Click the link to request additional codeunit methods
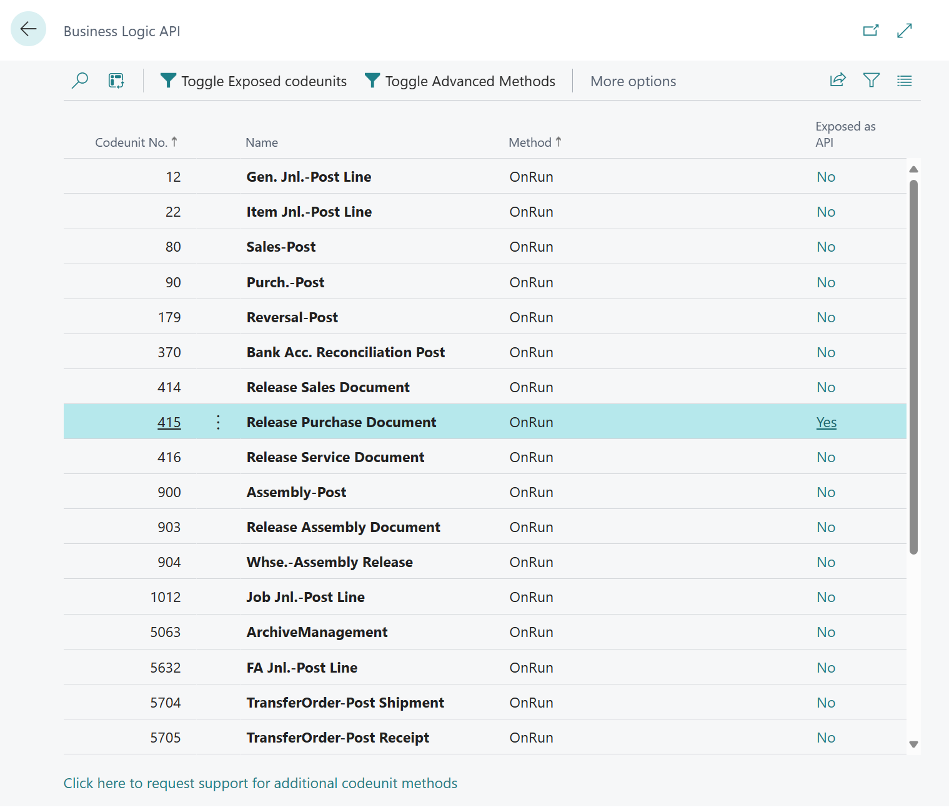Image resolution: width=949 pixels, height=810 pixels. click(260, 783)
